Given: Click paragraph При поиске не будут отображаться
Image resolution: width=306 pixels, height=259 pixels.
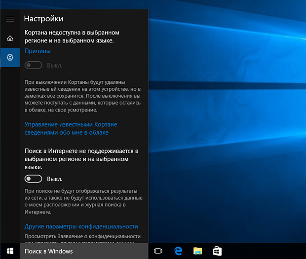Looking at the screenshot, I should [83, 201].
